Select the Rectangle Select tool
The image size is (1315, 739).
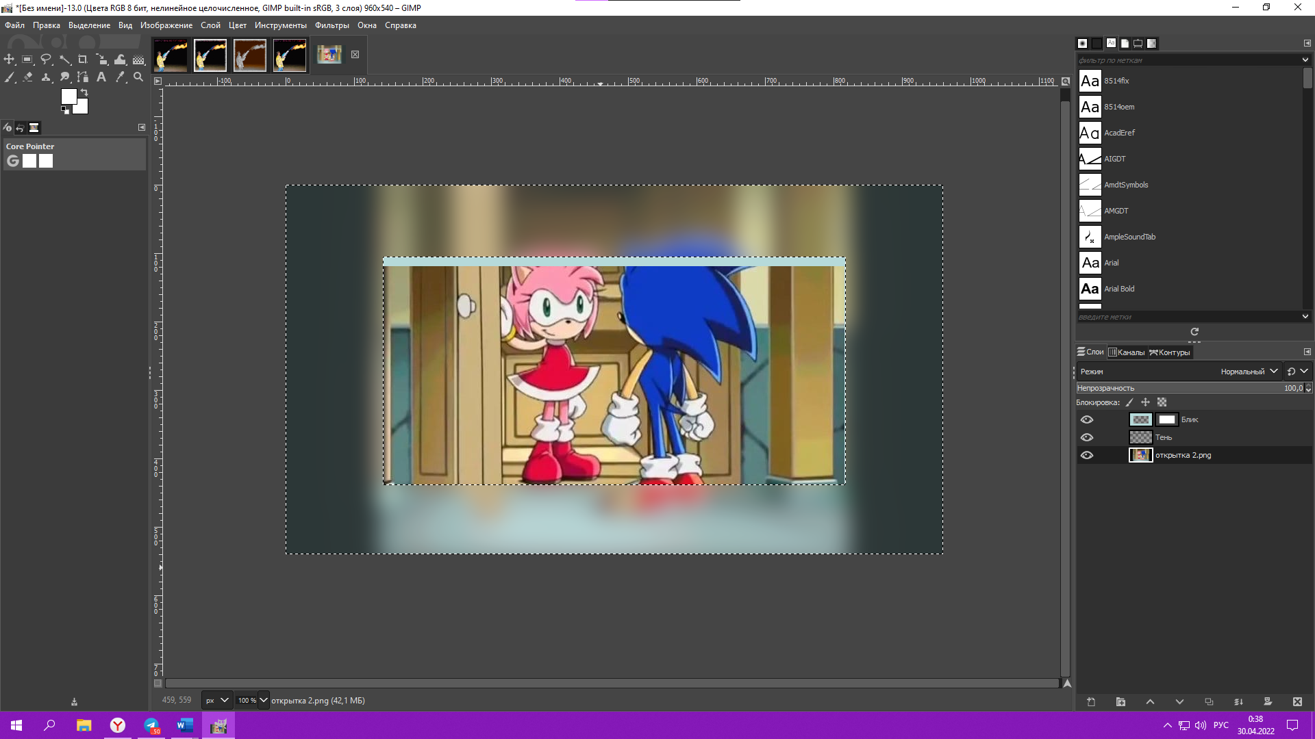click(x=27, y=60)
